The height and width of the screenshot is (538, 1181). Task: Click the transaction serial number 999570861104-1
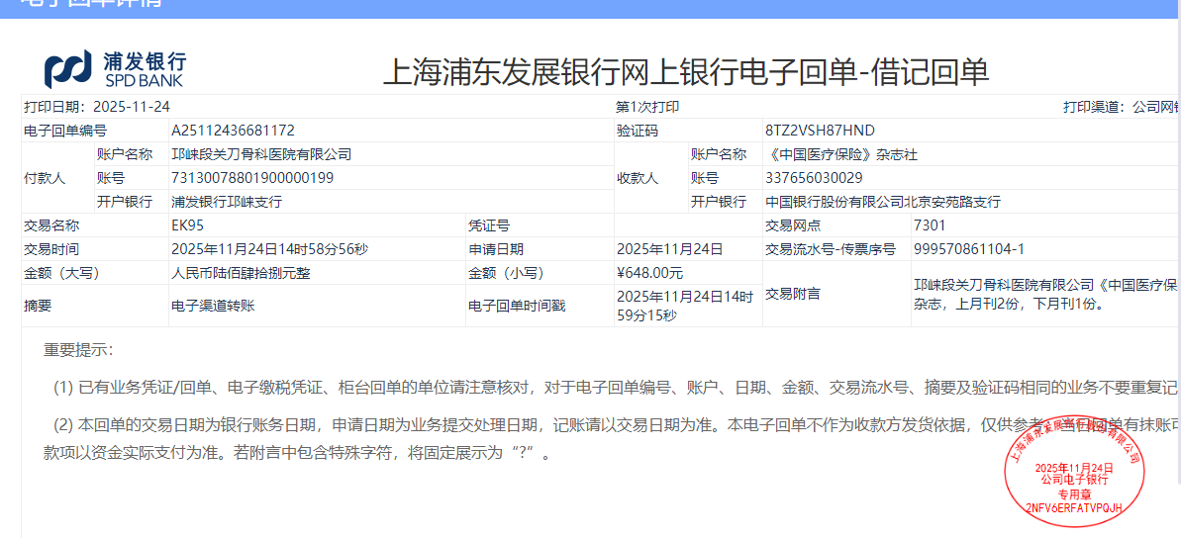pyautogui.click(x=968, y=249)
